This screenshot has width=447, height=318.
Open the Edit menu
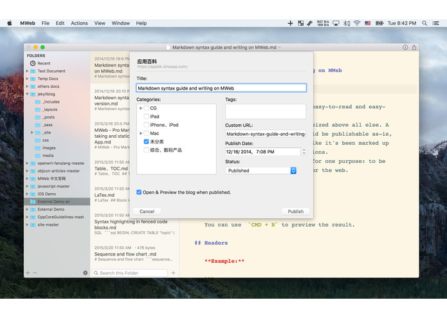tap(60, 23)
